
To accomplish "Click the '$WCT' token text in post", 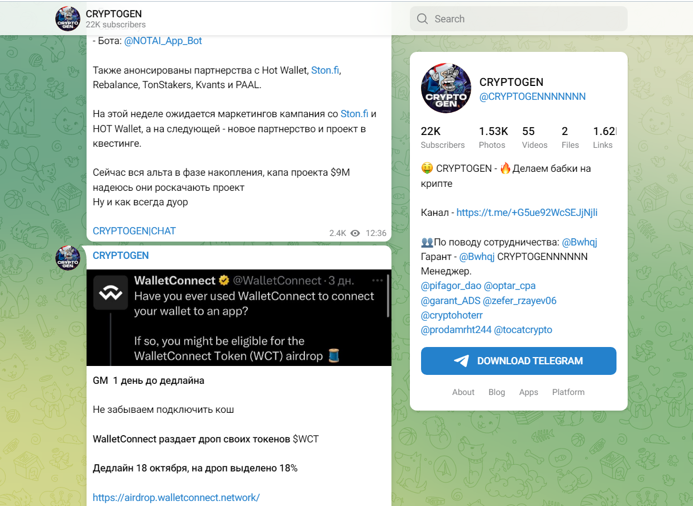I will point(305,439).
